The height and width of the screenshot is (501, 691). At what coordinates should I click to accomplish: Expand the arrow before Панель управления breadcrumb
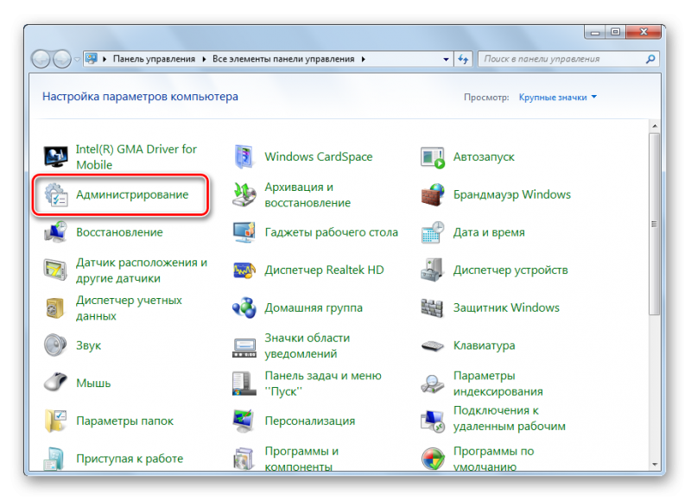(x=105, y=59)
